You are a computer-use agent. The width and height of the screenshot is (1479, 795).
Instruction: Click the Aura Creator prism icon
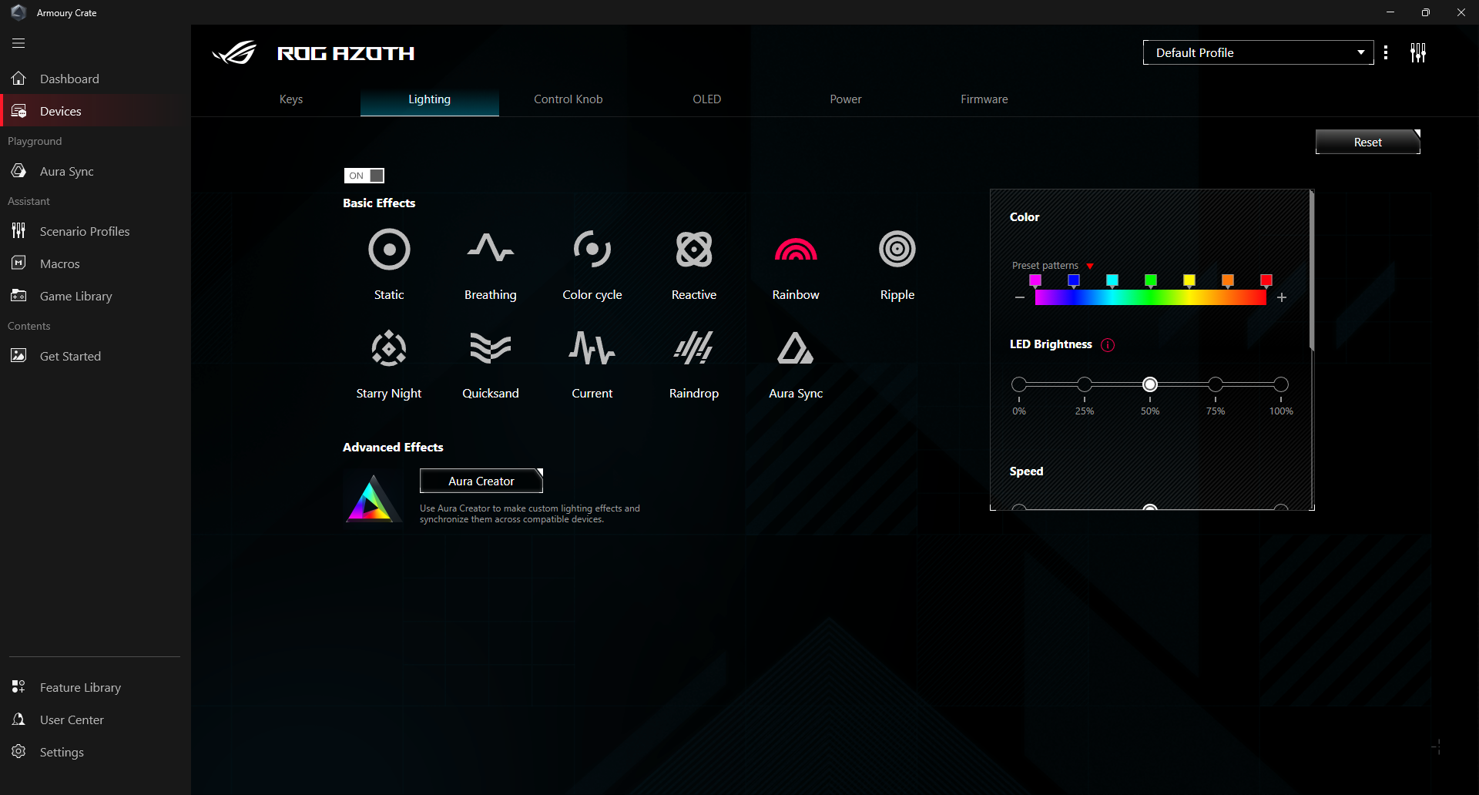372,498
